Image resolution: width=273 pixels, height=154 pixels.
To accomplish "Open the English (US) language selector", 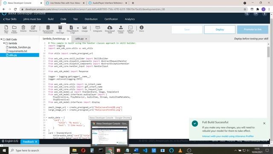I will 10,141.
